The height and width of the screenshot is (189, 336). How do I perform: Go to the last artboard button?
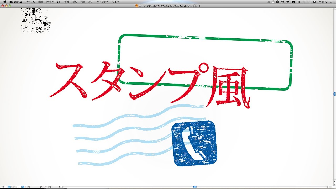[x=28, y=187]
